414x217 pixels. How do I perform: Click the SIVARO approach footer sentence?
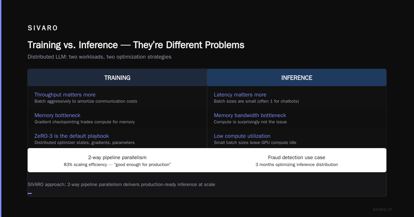121,185
